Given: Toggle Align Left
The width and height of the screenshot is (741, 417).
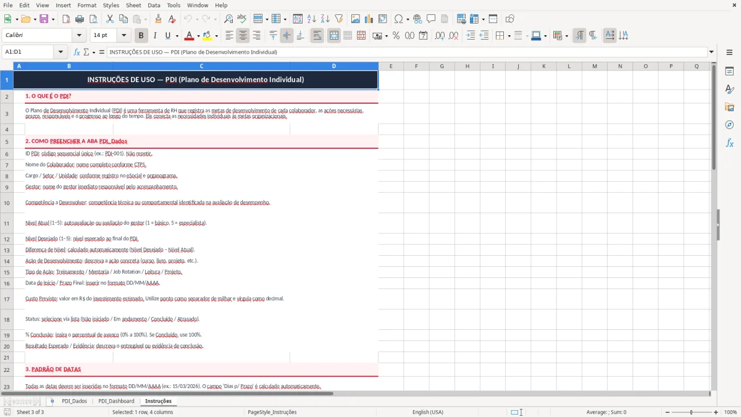Looking at the screenshot, I should pos(229,36).
